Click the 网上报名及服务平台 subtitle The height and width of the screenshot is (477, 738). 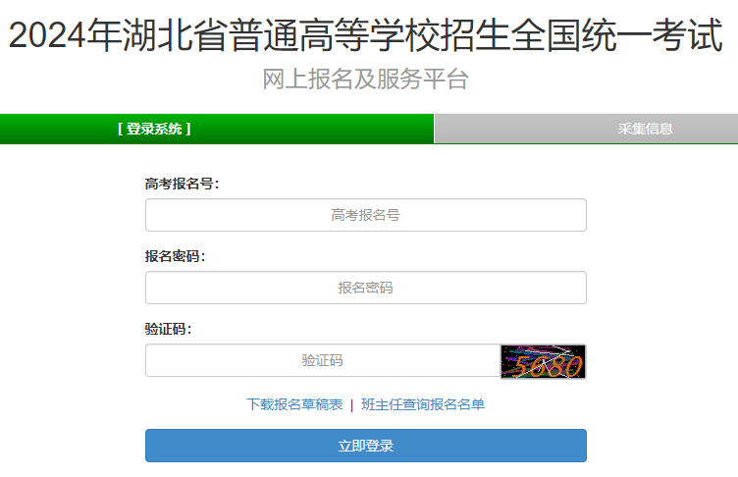(366, 79)
